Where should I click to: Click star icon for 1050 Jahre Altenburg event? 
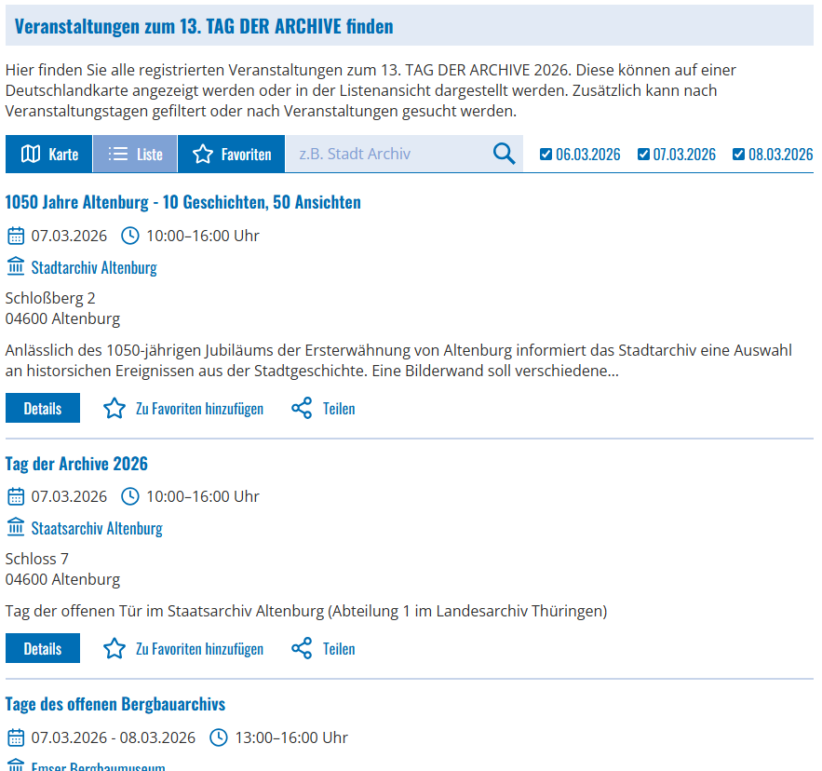coord(115,409)
